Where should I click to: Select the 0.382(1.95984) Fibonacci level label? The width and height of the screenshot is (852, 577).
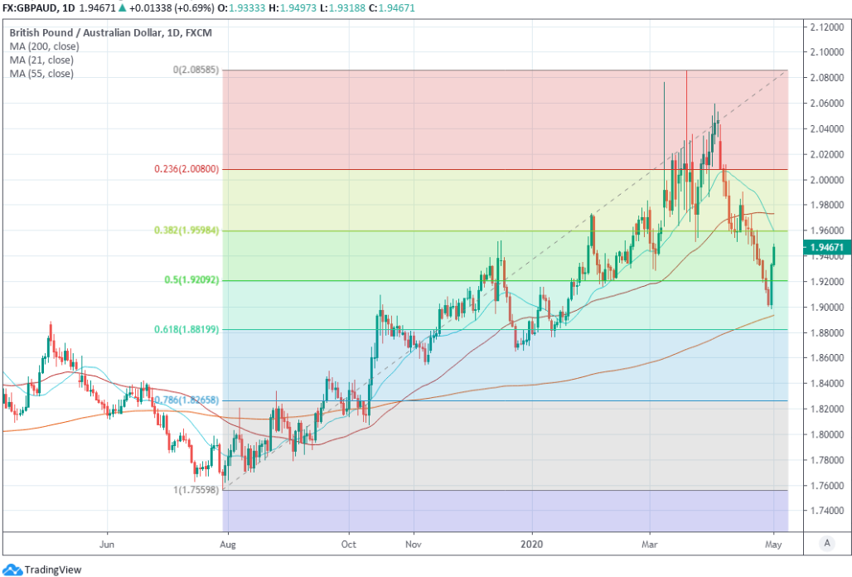coord(186,230)
